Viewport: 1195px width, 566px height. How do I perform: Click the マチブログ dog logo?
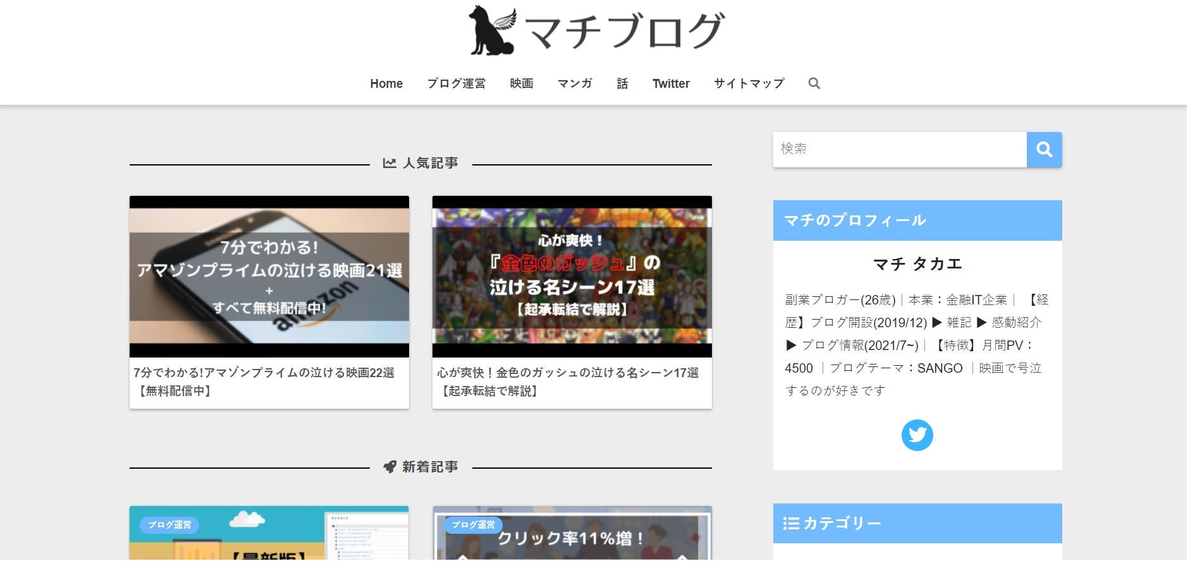(493, 30)
